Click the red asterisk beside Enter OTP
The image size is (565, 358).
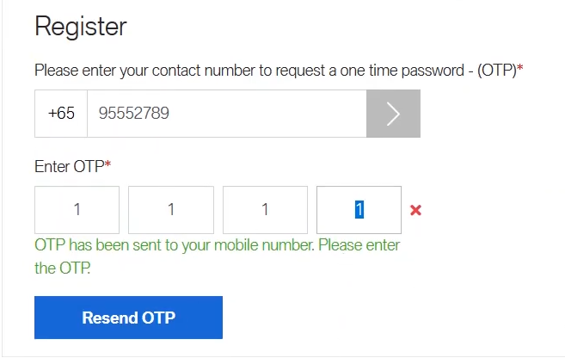[107, 164]
